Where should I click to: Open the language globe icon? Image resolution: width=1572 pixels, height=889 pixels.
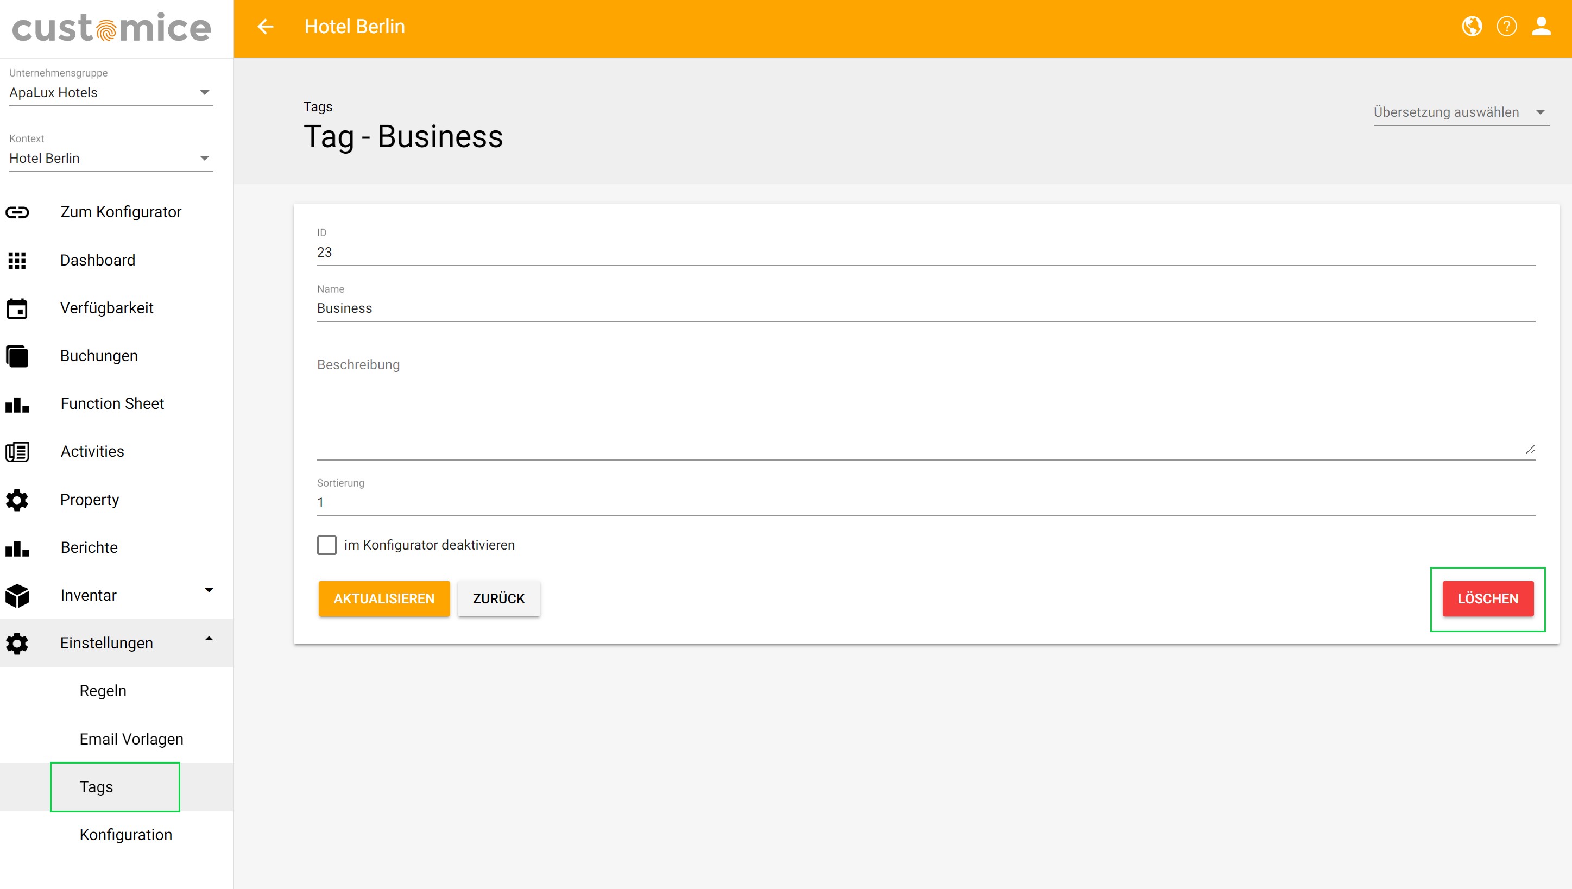[1472, 27]
